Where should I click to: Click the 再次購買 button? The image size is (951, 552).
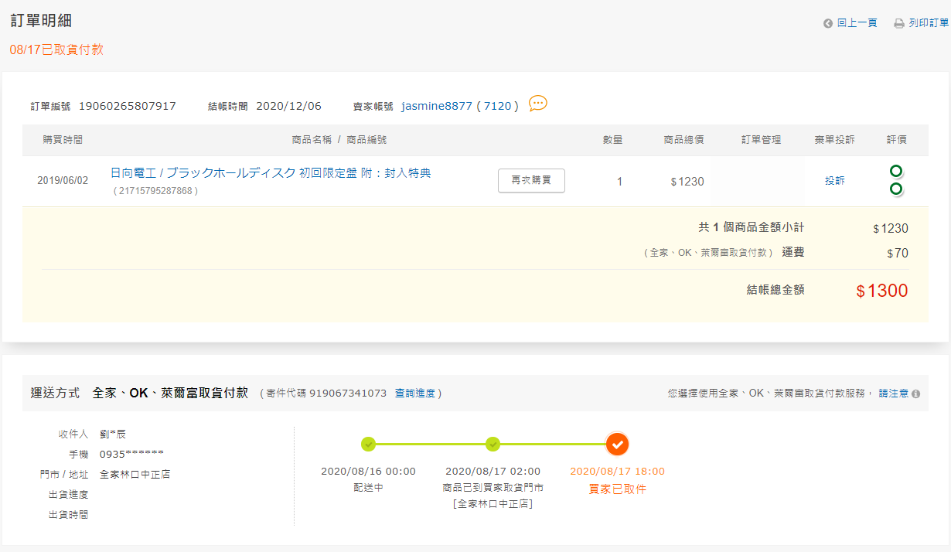coord(531,180)
